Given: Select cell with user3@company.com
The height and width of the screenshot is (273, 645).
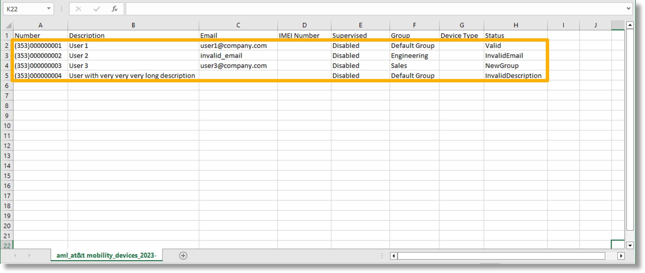Looking at the screenshot, I should tap(238, 65).
